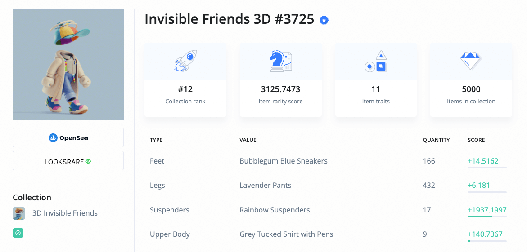Click the rocket icon above Collection rank
This screenshot has width=527, height=252.
(x=185, y=61)
